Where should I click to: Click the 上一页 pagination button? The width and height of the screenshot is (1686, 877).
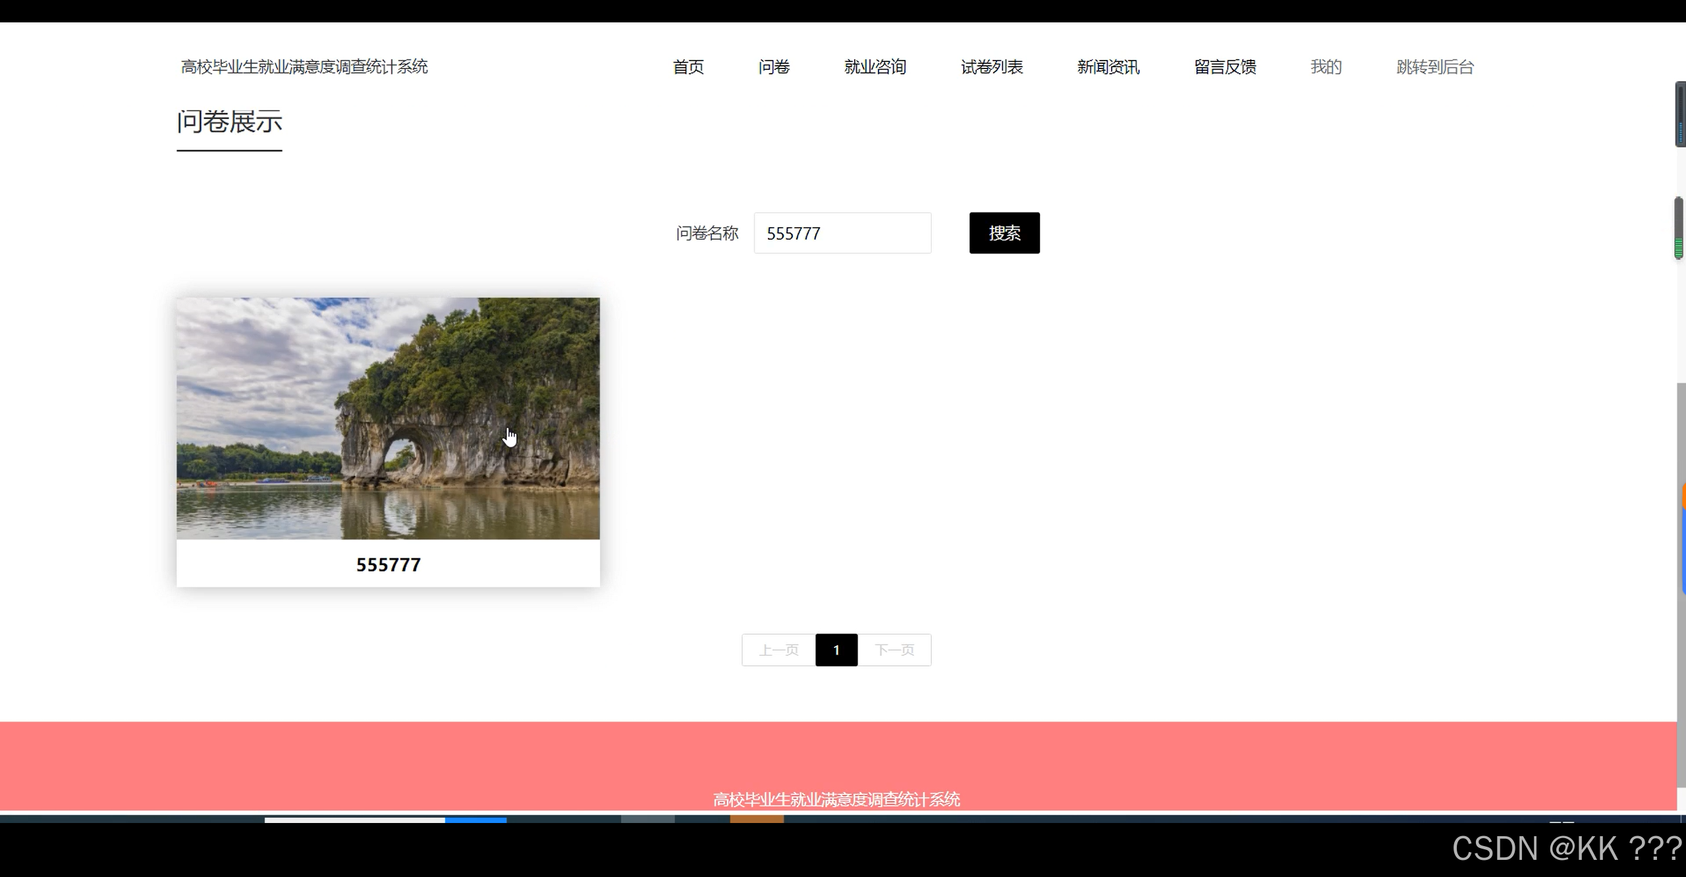pos(778,650)
